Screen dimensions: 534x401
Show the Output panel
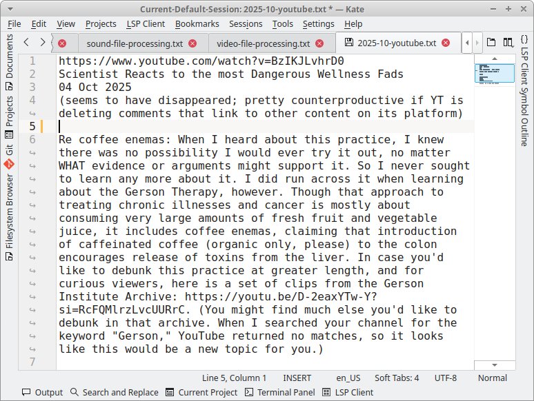point(42,392)
